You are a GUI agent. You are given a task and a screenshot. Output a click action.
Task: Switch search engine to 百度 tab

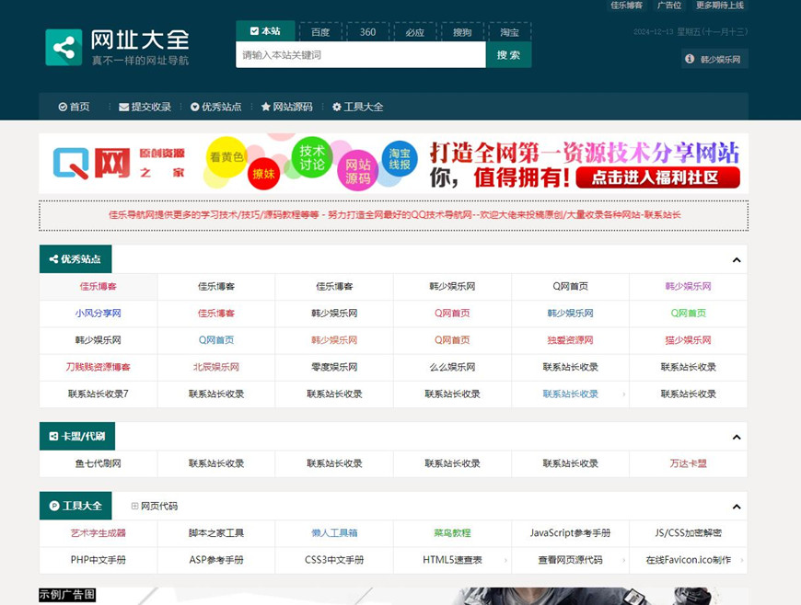coord(320,32)
